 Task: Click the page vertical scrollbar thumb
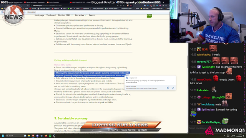(187, 62)
